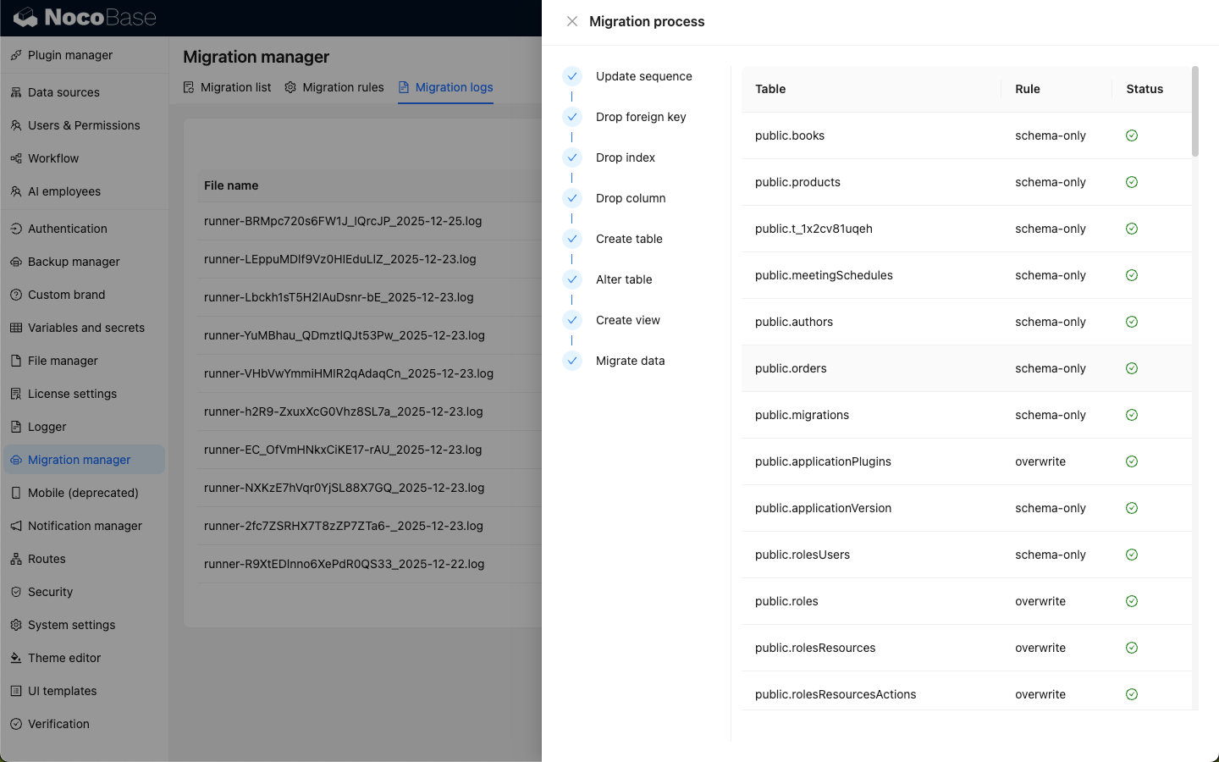
Task: Click the Theme editor icon
Action: coord(16,658)
